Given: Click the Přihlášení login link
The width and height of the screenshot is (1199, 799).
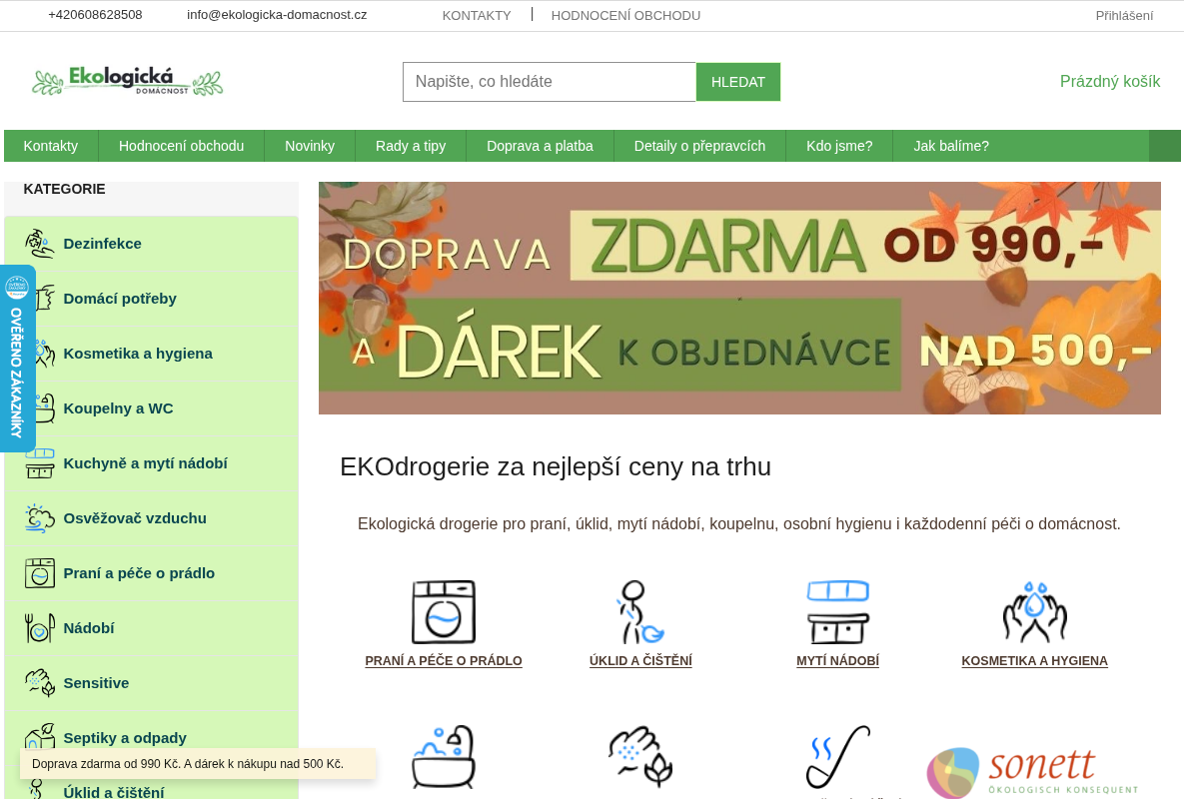Looking at the screenshot, I should tap(1124, 16).
